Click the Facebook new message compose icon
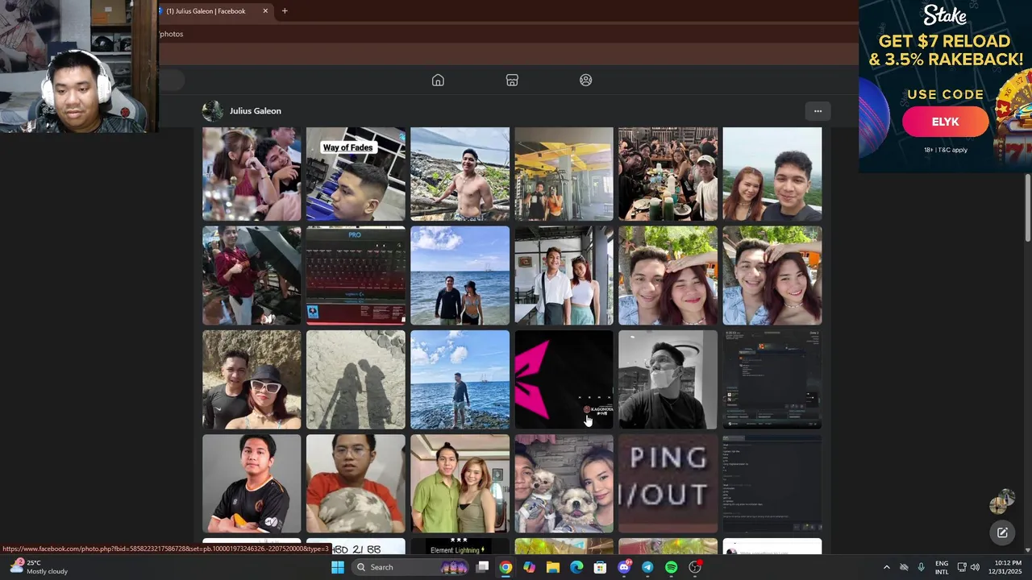 tap(1002, 532)
